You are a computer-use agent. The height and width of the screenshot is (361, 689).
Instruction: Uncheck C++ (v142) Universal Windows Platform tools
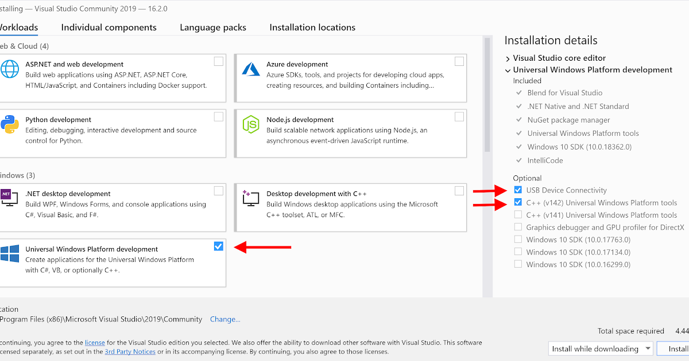coord(518,202)
